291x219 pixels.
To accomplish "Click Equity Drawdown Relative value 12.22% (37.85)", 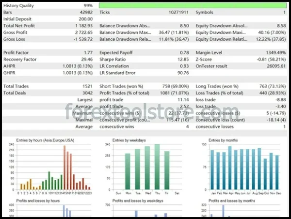I will [271, 39].
